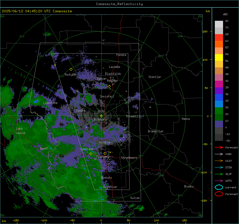Select the orange 57-60 dBZ swatch
The image size is (239, 224).
pos(219,44)
